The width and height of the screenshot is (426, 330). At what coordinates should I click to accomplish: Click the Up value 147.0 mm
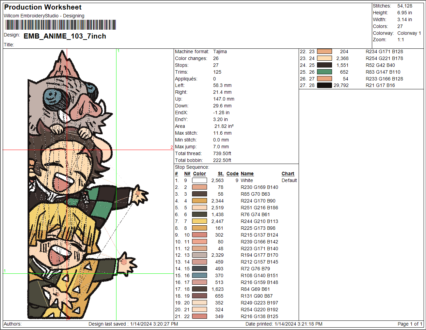click(224, 99)
